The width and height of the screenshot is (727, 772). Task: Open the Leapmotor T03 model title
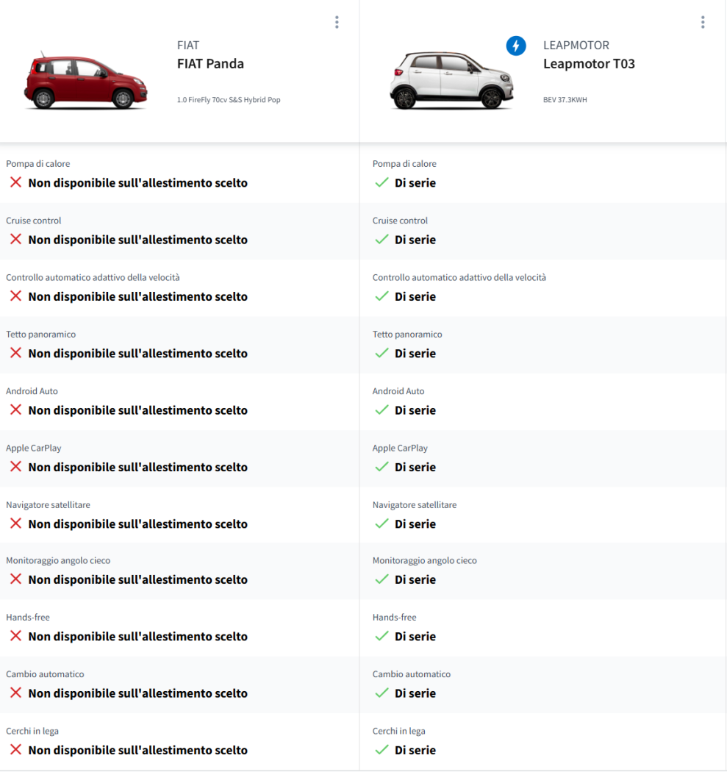(589, 64)
